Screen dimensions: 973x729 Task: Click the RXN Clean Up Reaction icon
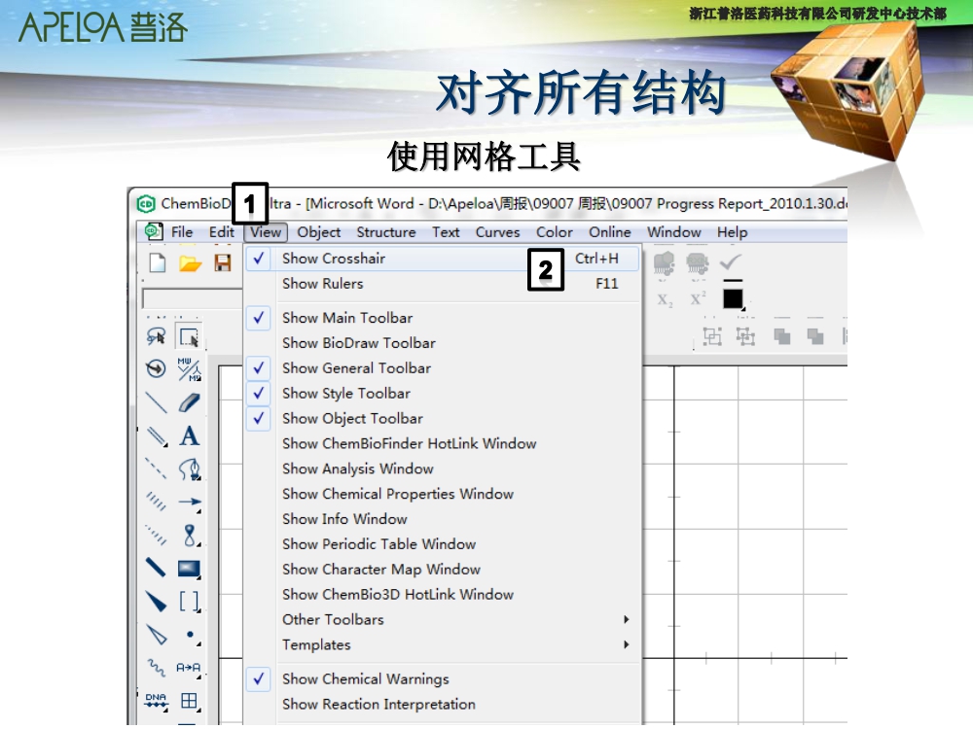point(698,263)
